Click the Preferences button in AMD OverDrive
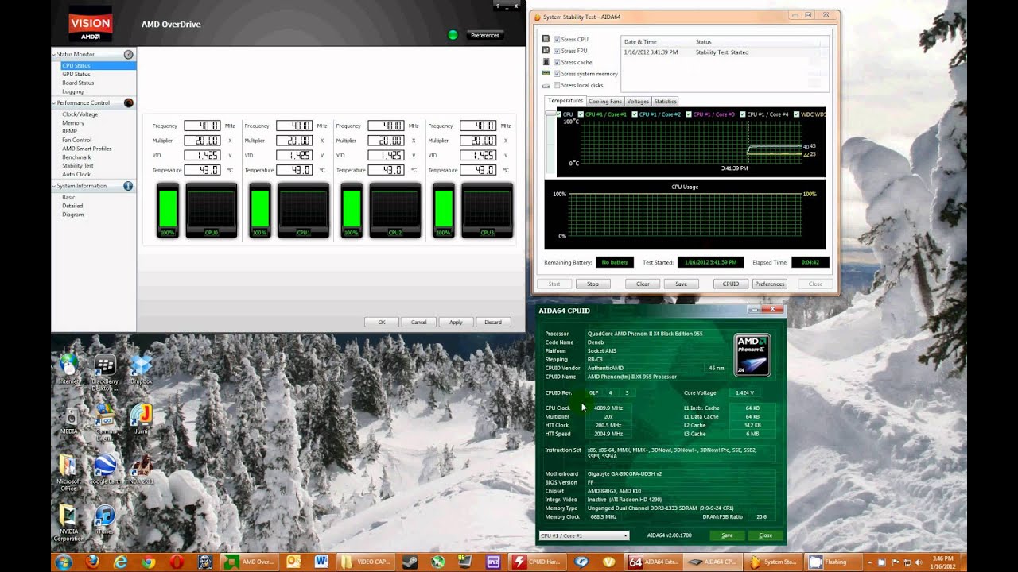Screen dimensions: 1018x572 pyautogui.click(x=485, y=35)
